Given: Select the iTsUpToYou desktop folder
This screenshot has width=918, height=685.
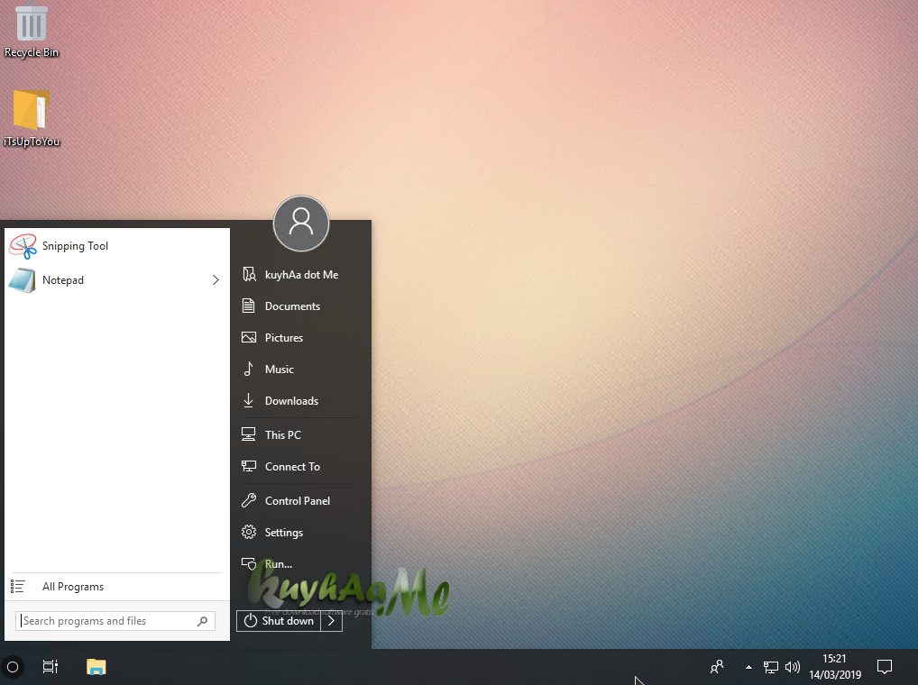Looking at the screenshot, I should click(32, 119).
